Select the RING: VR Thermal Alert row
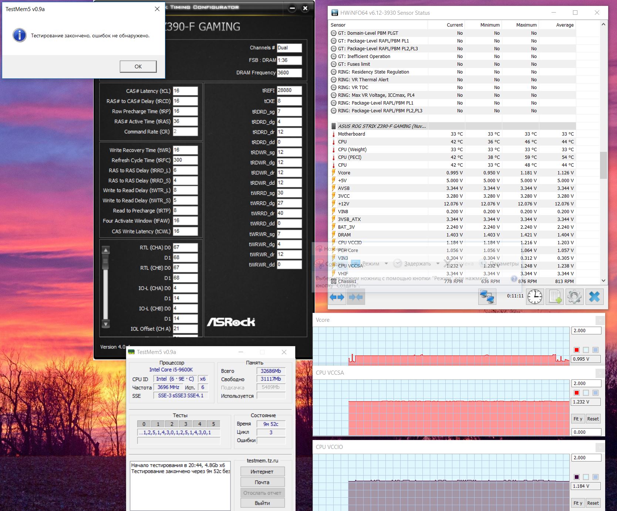 452,80
